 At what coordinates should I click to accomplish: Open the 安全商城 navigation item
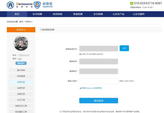point(98,14)
